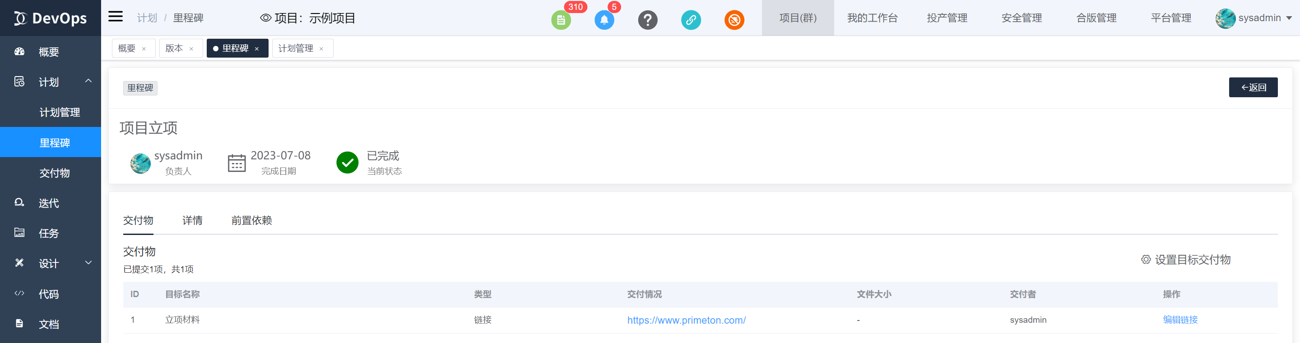Image resolution: width=1300 pixels, height=343 pixels.
Task: Open the blue bell alerts icon
Action: 604,20
